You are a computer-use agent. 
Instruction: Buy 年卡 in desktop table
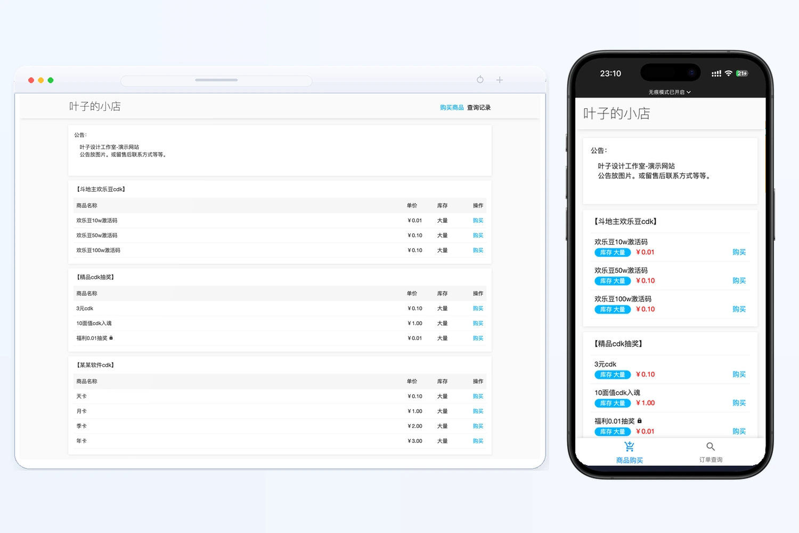click(x=478, y=441)
